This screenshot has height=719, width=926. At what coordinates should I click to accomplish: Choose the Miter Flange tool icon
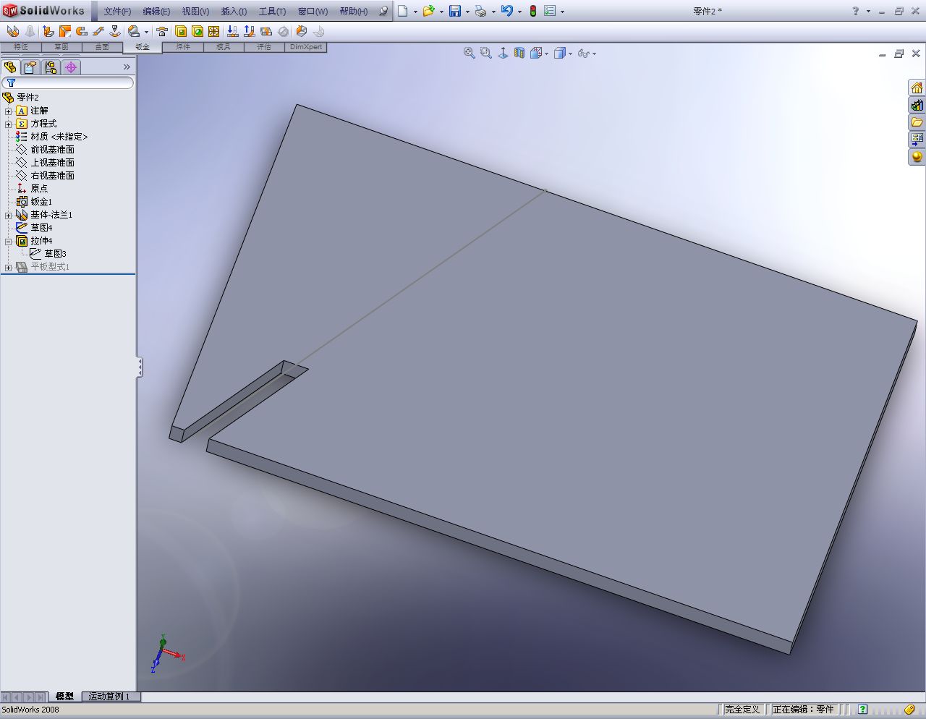pyautogui.click(x=65, y=31)
